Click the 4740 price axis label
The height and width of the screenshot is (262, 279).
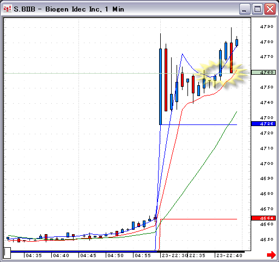[x=266, y=103]
